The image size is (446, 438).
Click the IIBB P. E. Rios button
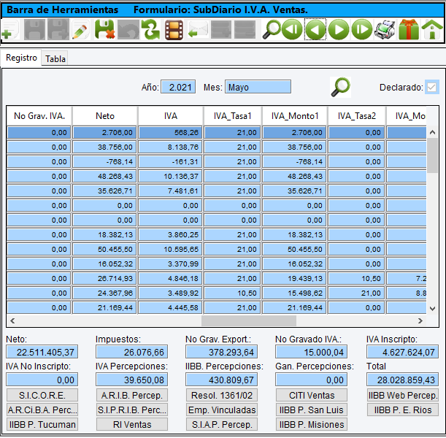click(403, 410)
